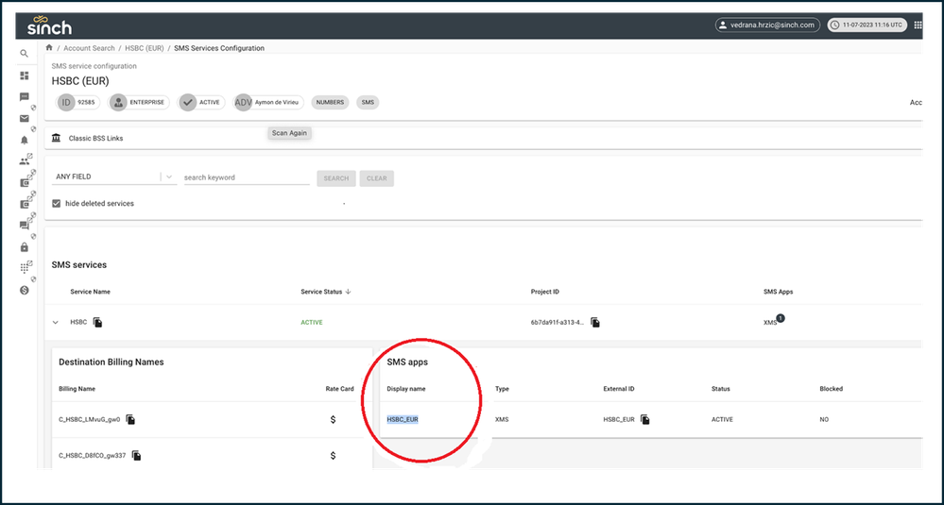Click the SMS Apps column header
Viewport: 944px width, 505px height.
click(x=778, y=292)
